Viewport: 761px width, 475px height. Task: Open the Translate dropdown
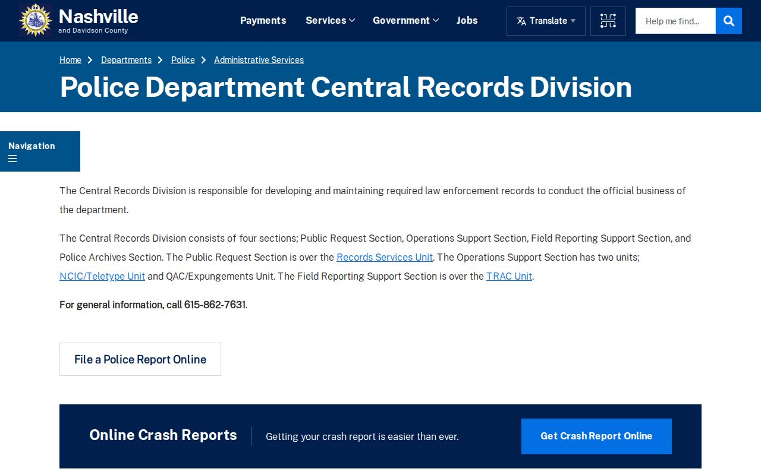[x=546, y=21]
